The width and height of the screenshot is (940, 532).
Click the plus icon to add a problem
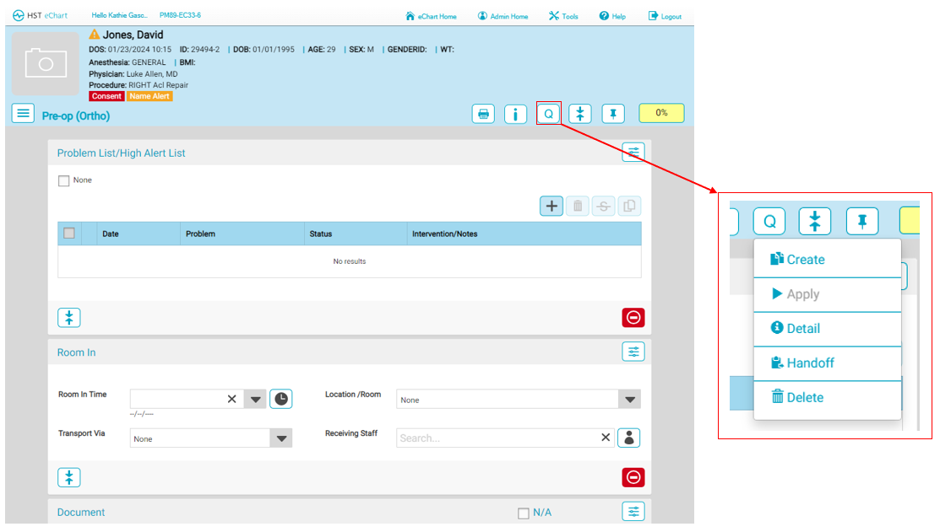pyautogui.click(x=552, y=206)
